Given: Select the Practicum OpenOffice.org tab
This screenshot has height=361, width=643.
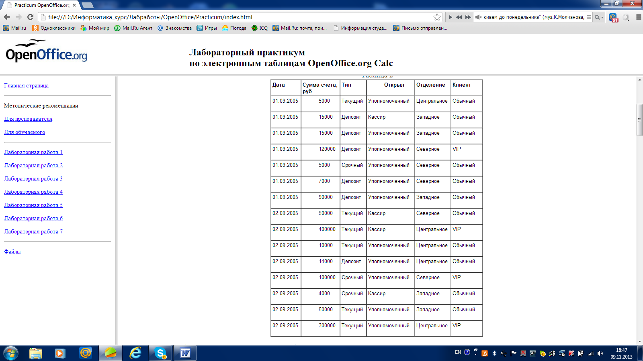Looking at the screenshot, I should pos(40,5).
